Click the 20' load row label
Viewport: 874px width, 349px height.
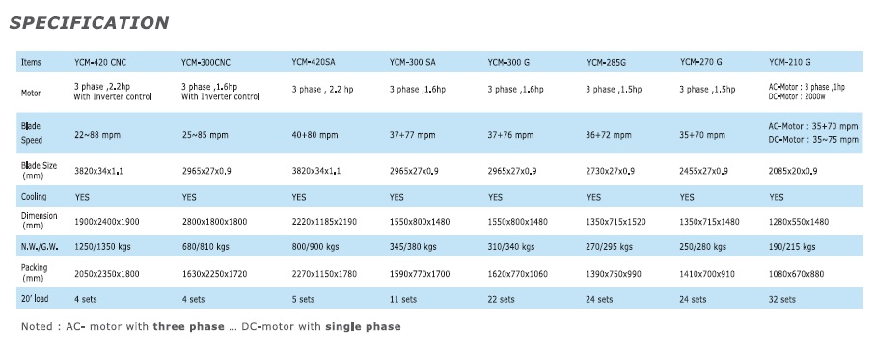click(x=35, y=298)
